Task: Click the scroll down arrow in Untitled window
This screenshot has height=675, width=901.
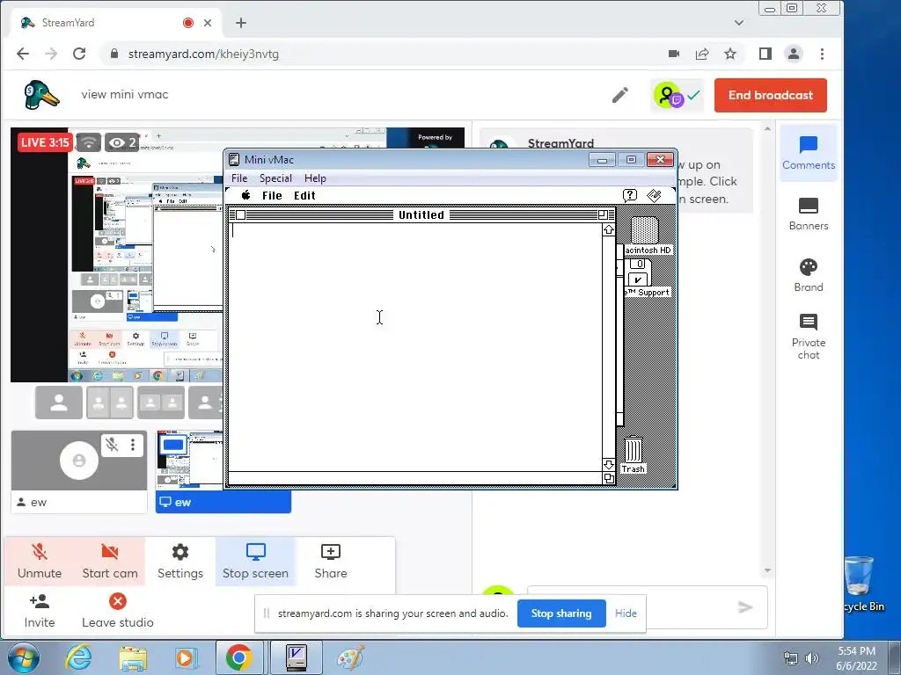Action: point(609,464)
